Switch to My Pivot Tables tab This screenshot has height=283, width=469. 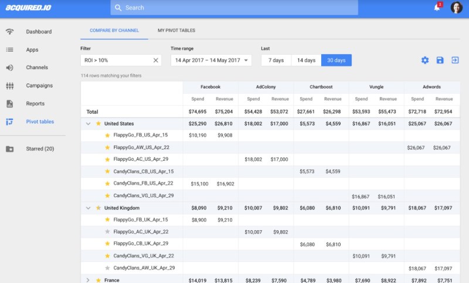coord(176,31)
